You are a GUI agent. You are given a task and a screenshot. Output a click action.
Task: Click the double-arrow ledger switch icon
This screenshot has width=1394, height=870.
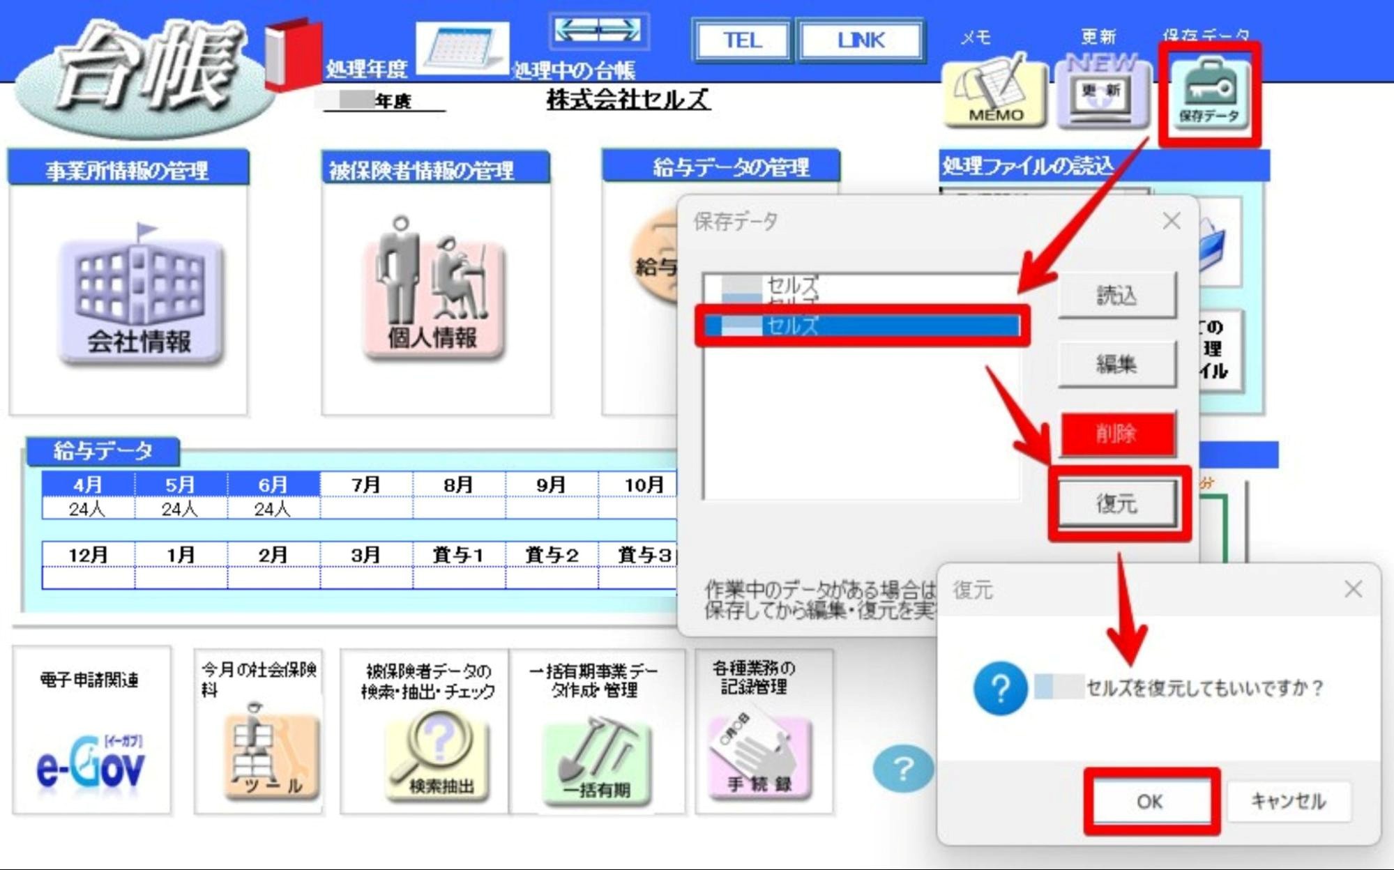599,31
